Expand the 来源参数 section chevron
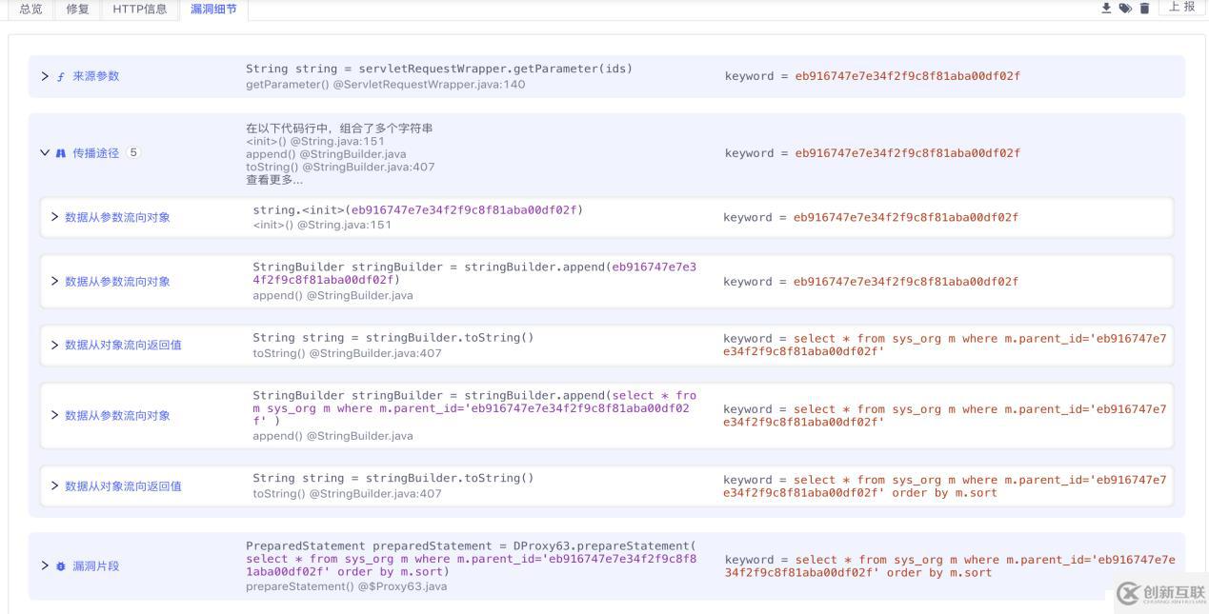 point(45,76)
